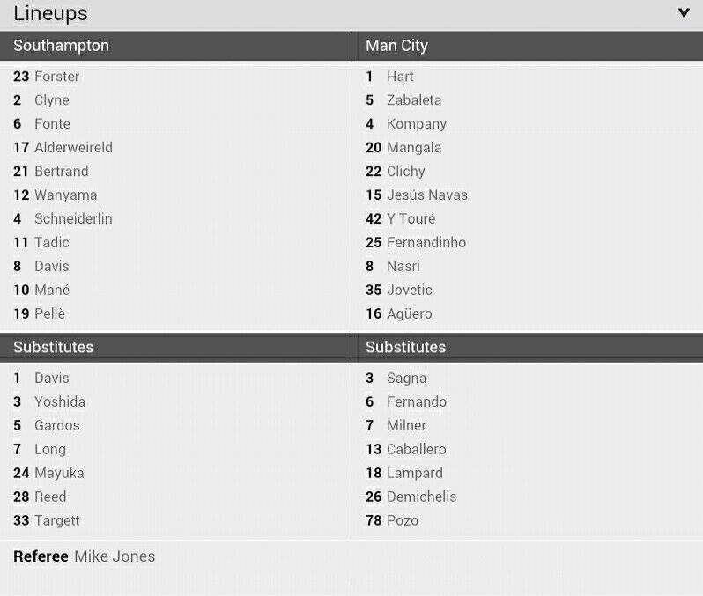Open the Man City team header
This screenshot has height=596, width=703.
point(528,46)
